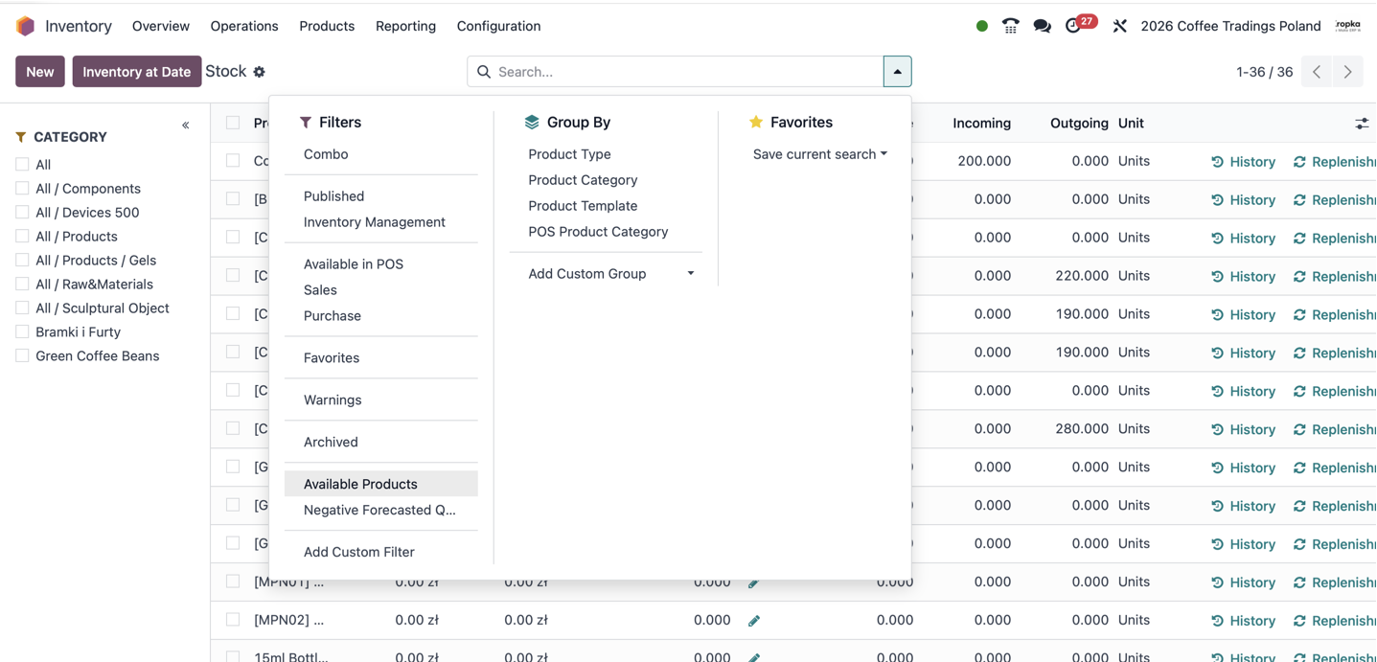Open the Products menu
Viewport: 1377px width, 662px height.
[x=327, y=26]
